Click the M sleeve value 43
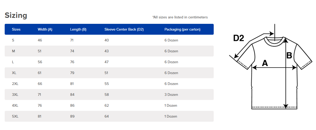This screenshot has height=130, width=316. (106, 51)
